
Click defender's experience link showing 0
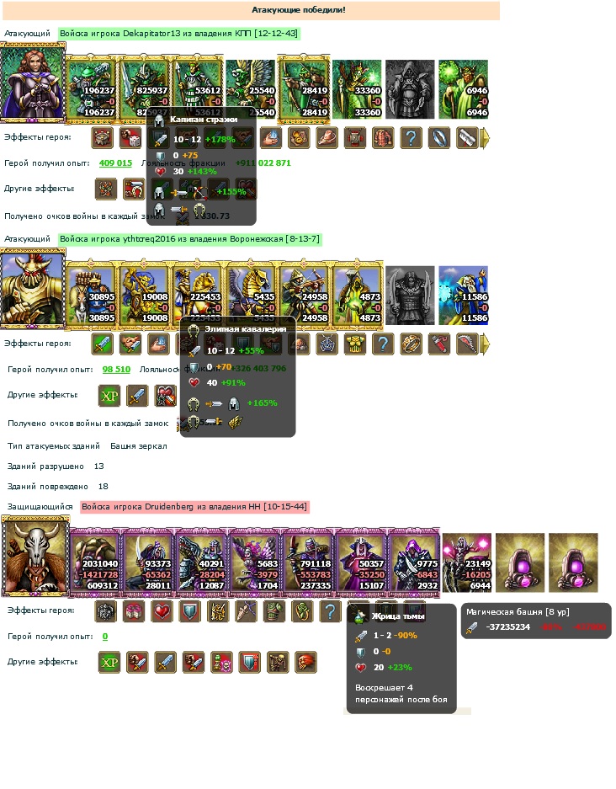click(105, 637)
